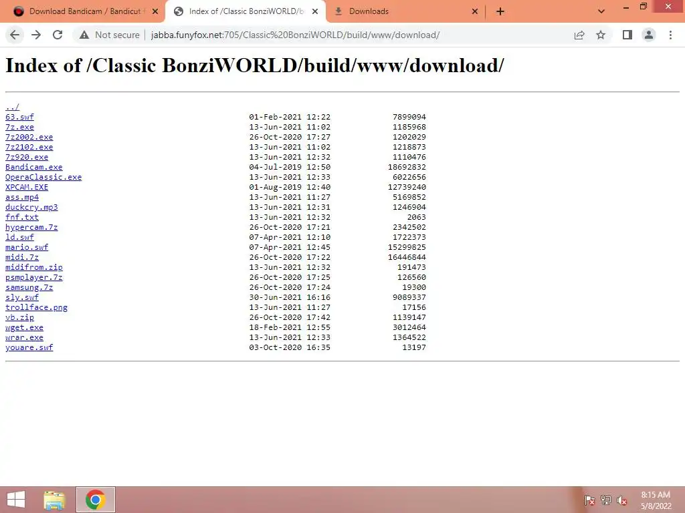Close the Download Bandicam tab
The width and height of the screenshot is (685, 513).
tap(155, 11)
